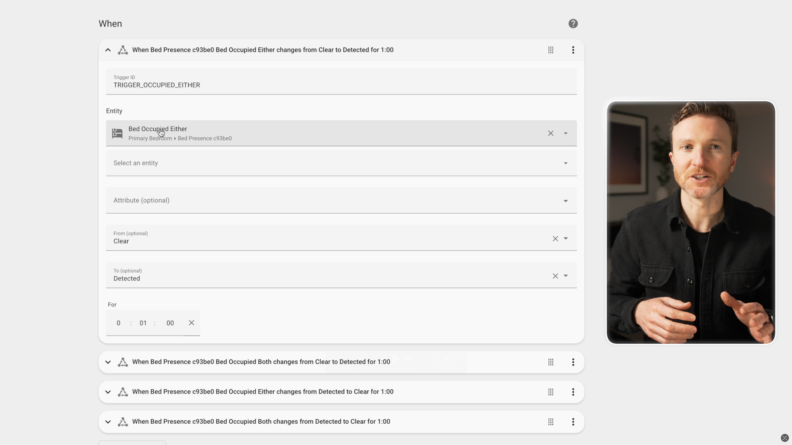Click the minutes field showing 01

[143, 323]
